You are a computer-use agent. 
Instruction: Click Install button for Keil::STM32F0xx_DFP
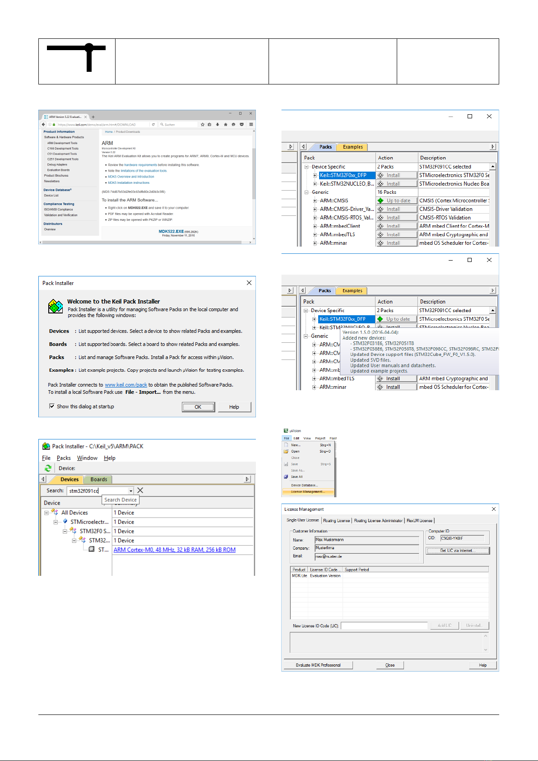click(396, 175)
